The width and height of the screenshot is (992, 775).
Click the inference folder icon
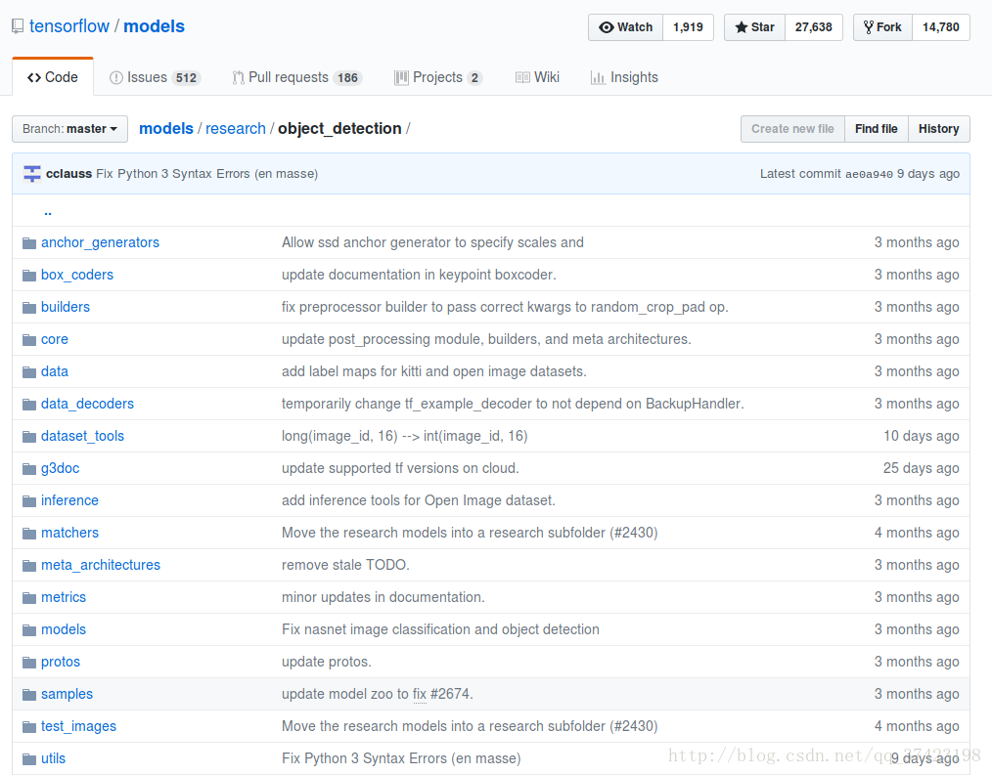click(x=29, y=501)
